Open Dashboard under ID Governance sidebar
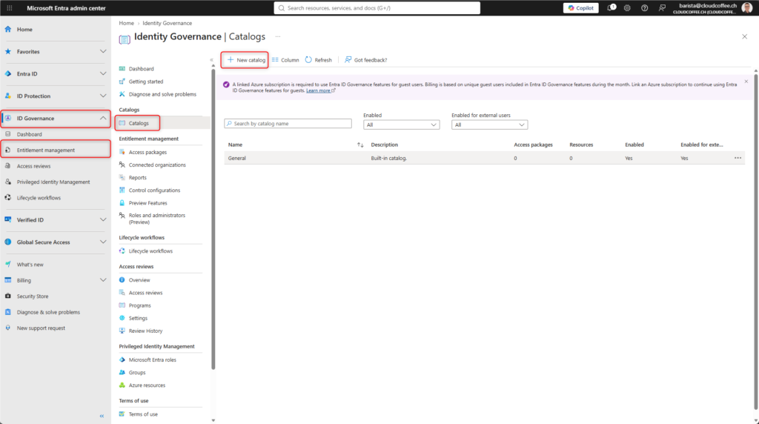This screenshot has height=424, width=759. pyautogui.click(x=29, y=134)
